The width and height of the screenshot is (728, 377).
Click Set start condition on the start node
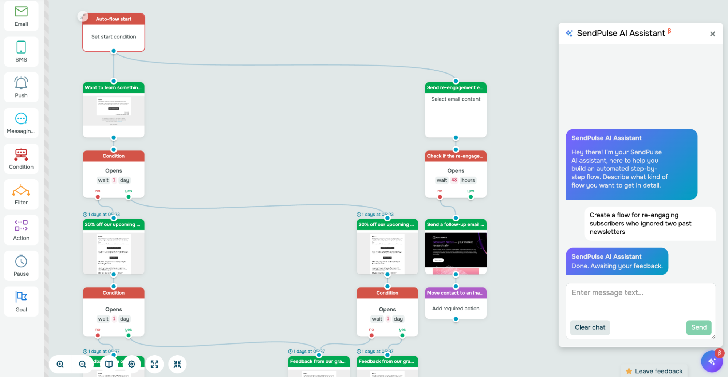coord(113,36)
